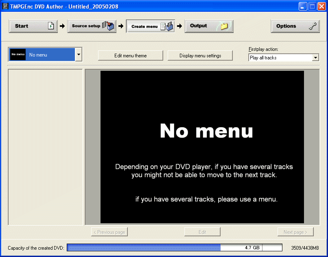Click Display menu settings button

(200, 56)
